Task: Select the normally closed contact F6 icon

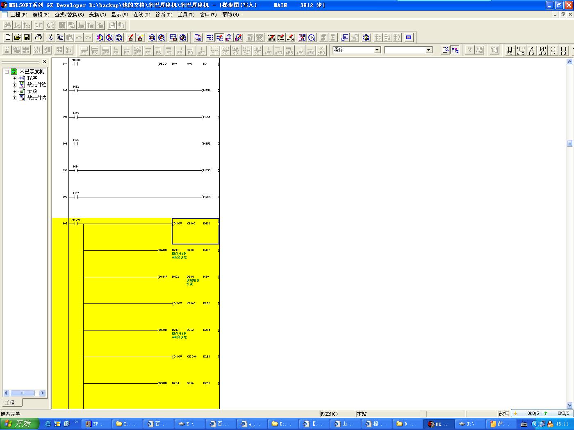Action: click(531, 50)
